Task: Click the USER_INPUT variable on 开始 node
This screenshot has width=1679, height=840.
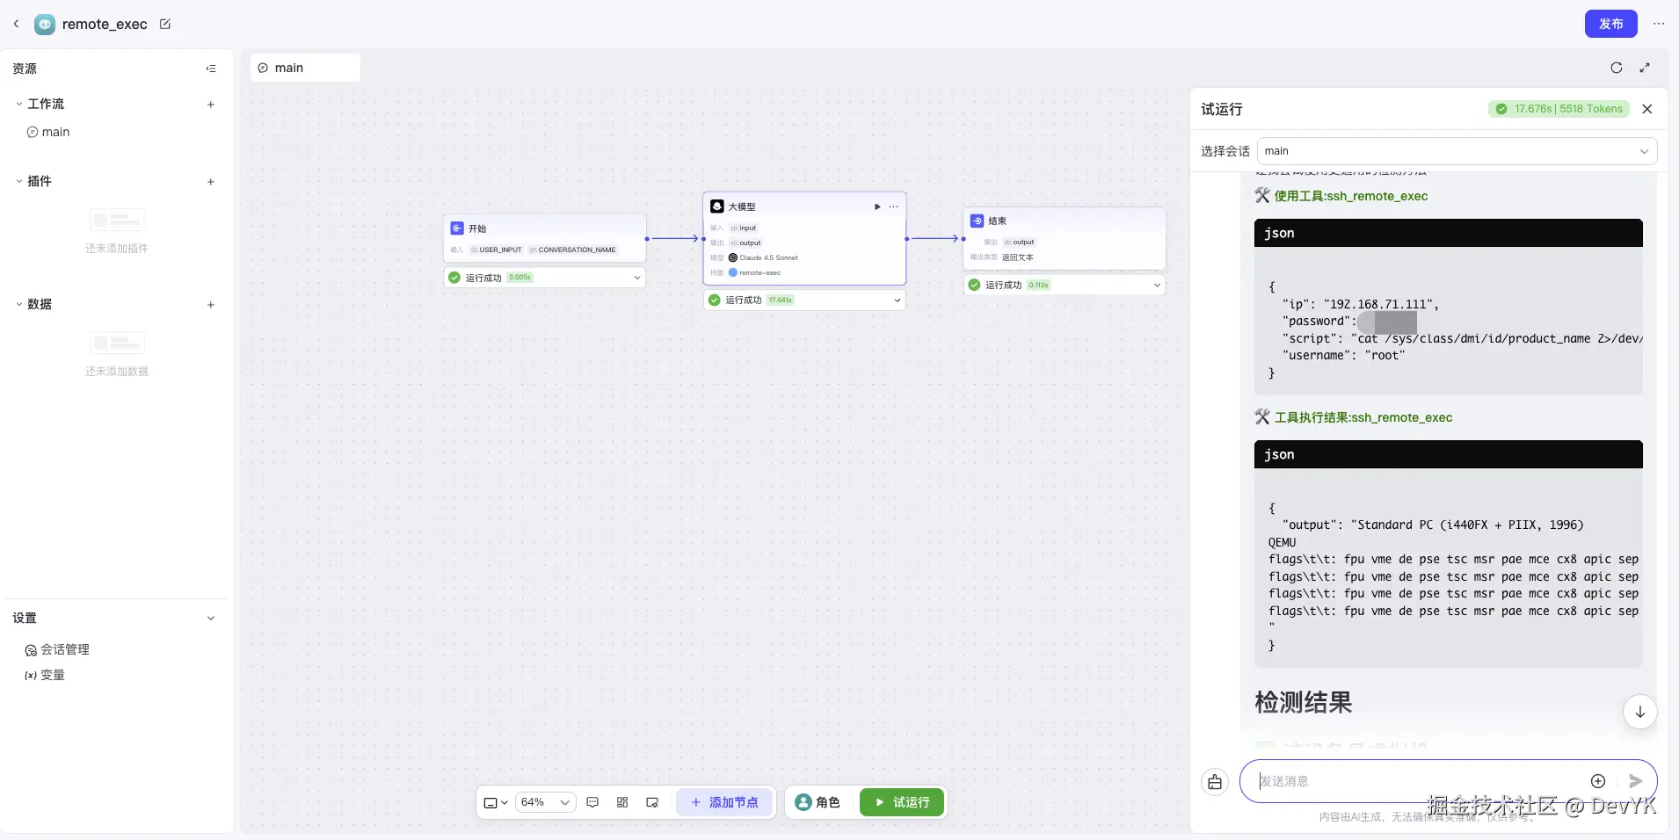Action: (496, 250)
